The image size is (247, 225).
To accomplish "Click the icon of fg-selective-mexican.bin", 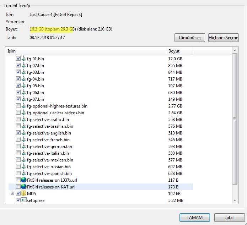I will tap(24, 160).
